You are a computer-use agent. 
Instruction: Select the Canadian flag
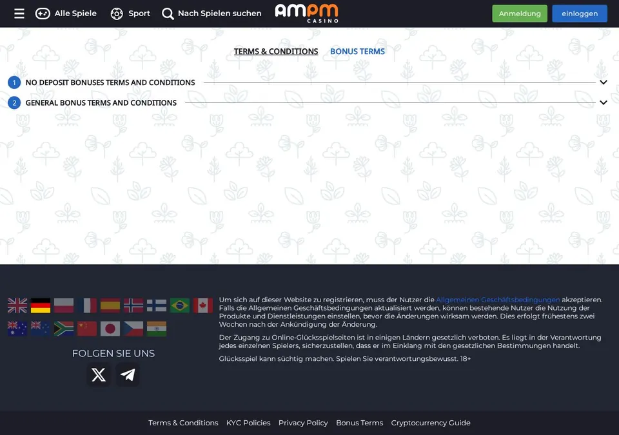pyautogui.click(x=203, y=305)
